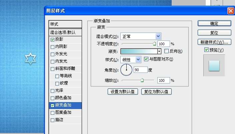Open the gradient picker dropdown arrow
The height and width of the screenshot is (134, 235).
[159, 51]
